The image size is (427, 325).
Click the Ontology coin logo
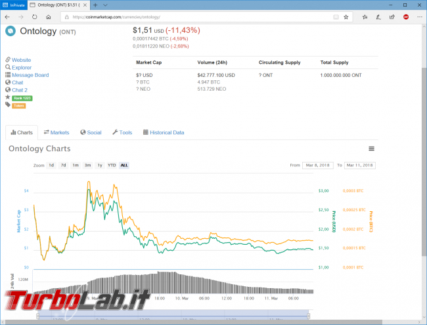[11, 31]
